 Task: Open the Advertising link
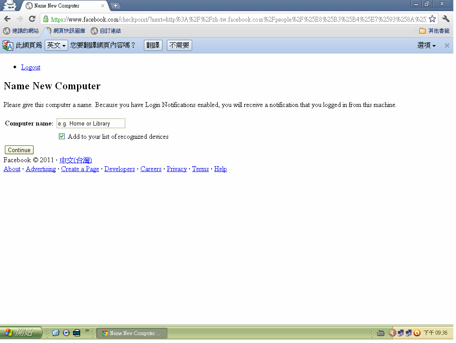(x=41, y=169)
